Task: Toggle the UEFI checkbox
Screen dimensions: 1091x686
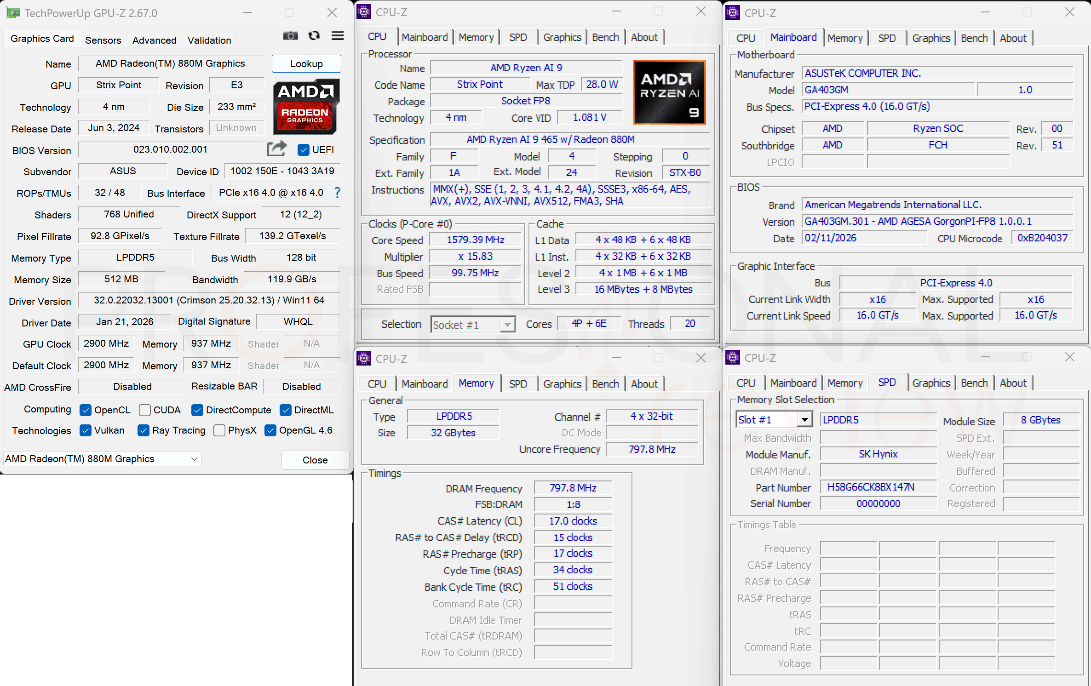Action: pyautogui.click(x=303, y=150)
